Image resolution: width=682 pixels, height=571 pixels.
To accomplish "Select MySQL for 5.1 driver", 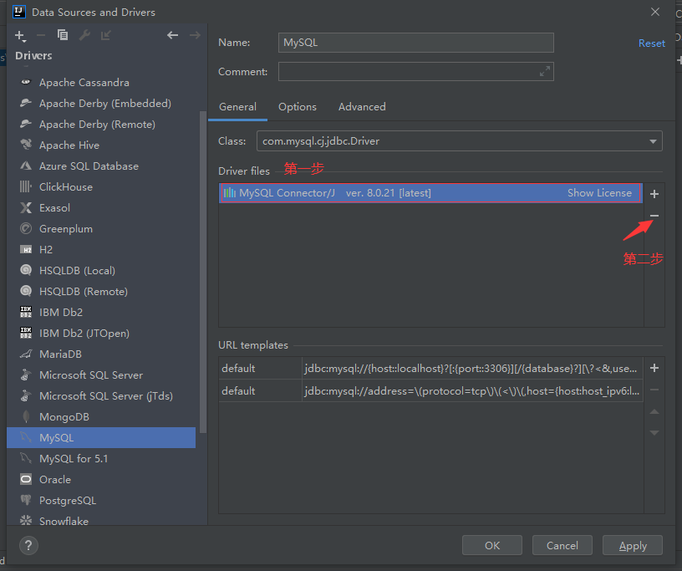I will 101,458.
